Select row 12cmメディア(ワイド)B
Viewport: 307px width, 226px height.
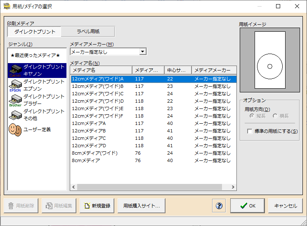click(x=153, y=86)
